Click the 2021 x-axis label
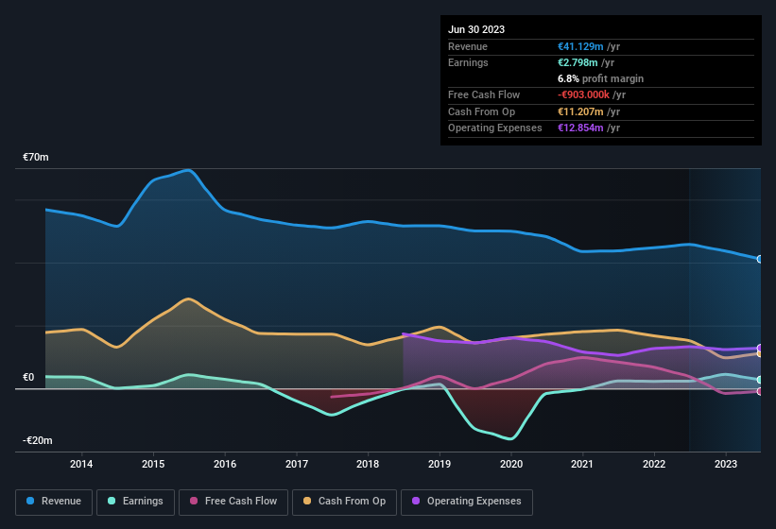This screenshot has height=529, width=776. (582, 464)
